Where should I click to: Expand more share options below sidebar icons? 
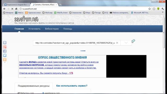click(x=5, y=63)
